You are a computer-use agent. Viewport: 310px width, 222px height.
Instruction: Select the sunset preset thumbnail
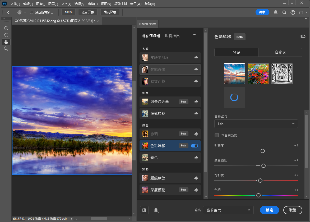(234, 73)
